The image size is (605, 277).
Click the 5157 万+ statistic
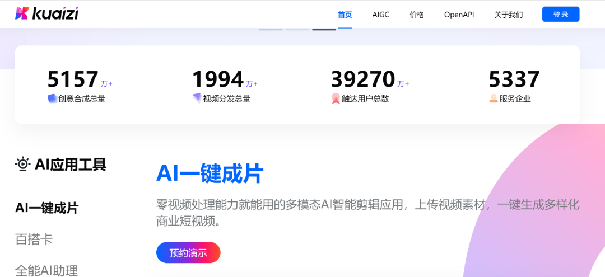tap(80, 79)
